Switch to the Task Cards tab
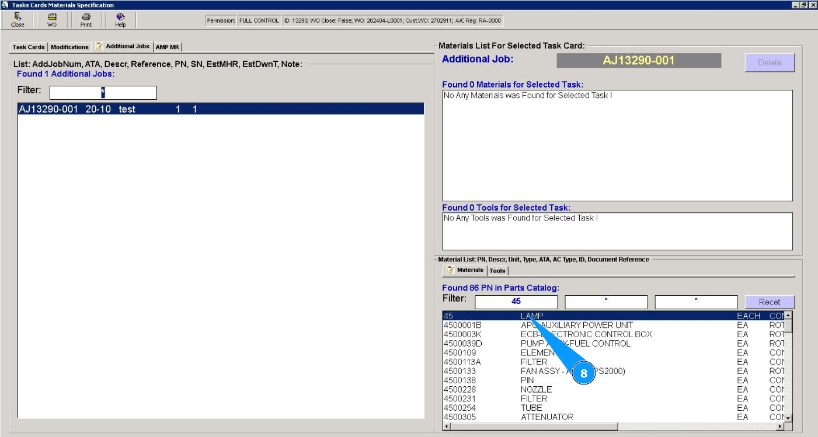818x437 pixels. click(x=29, y=47)
